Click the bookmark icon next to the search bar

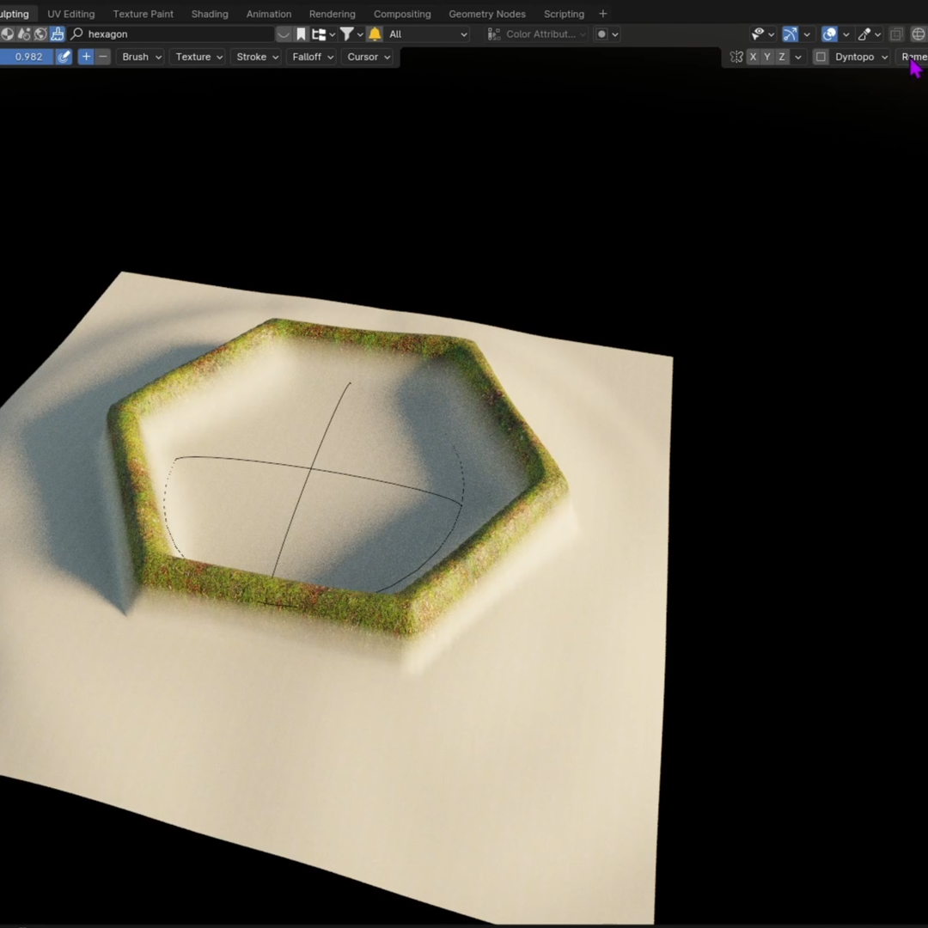tap(302, 34)
